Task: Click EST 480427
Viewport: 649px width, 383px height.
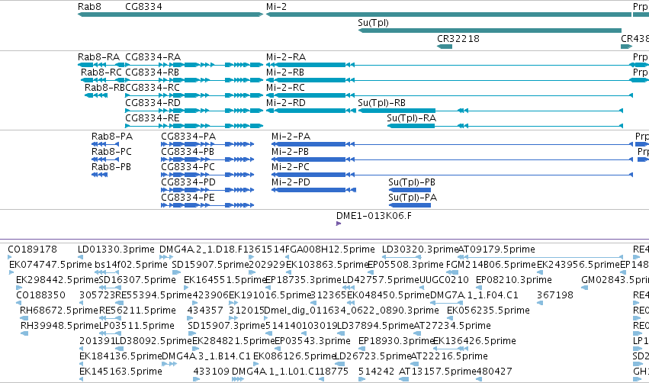Action: (493, 372)
